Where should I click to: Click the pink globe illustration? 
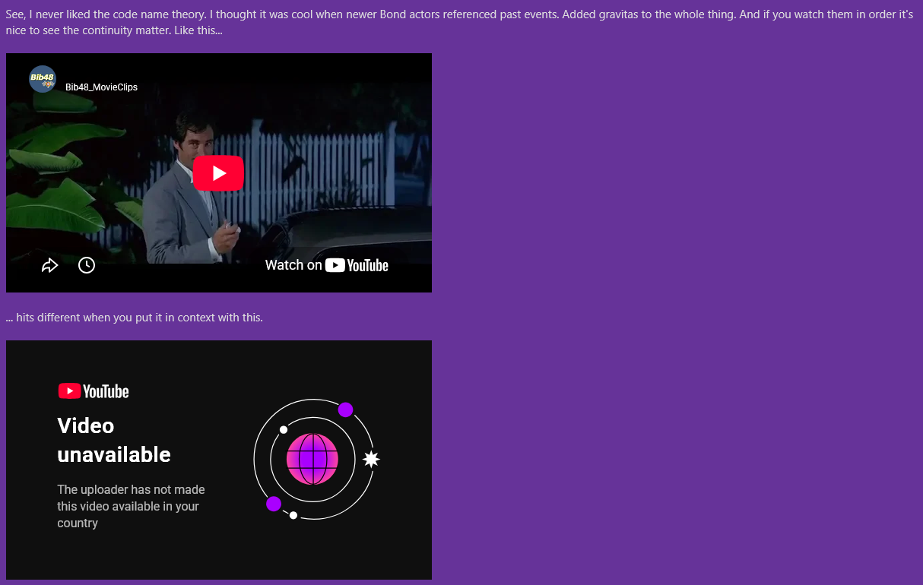[x=312, y=459]
